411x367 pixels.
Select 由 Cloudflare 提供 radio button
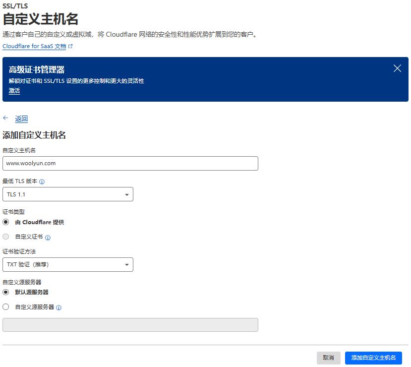tap(6, 222)
